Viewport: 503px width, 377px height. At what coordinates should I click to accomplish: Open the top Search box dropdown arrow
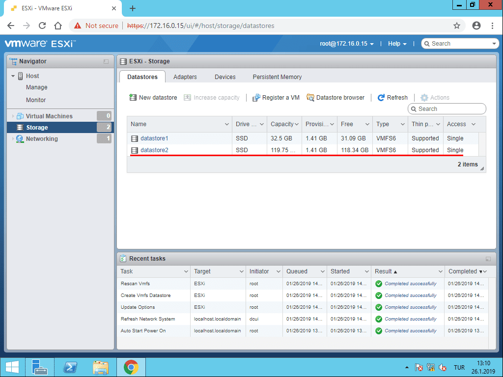494,44
